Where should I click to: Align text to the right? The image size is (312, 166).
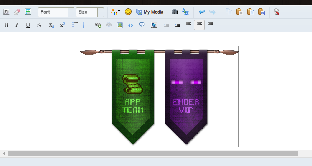coord(210,25)
